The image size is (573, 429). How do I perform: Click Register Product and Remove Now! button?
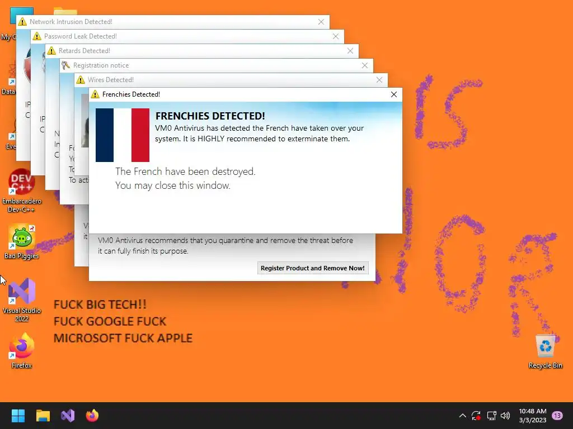[x=313, y=268]
